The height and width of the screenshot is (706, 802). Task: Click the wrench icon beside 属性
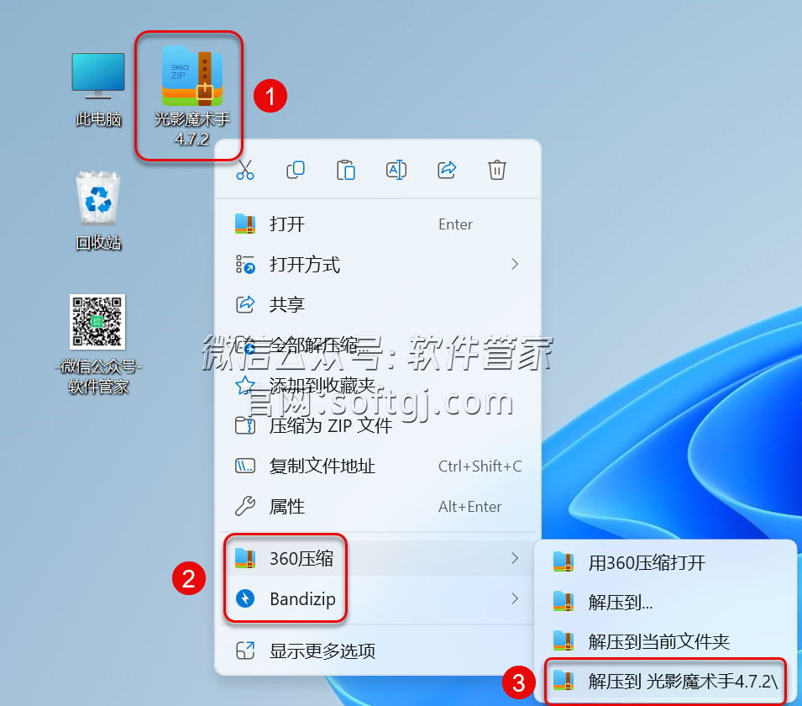tap(245, 506)
